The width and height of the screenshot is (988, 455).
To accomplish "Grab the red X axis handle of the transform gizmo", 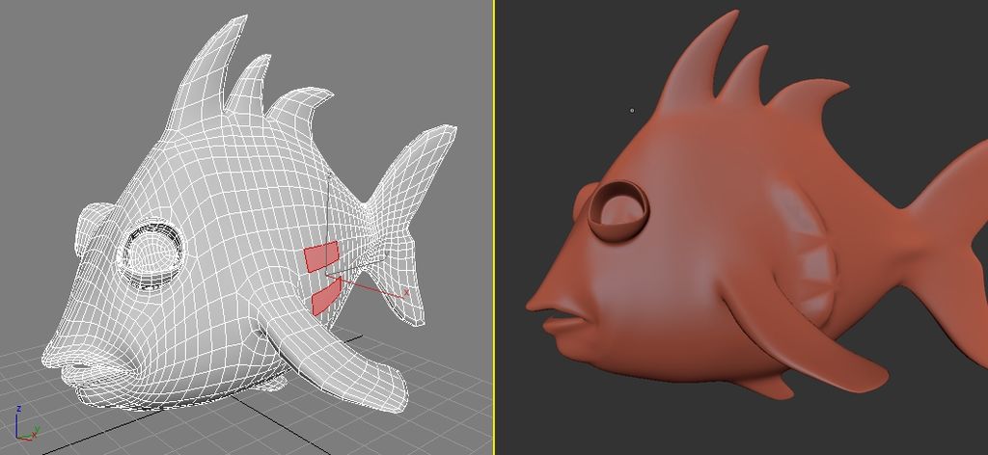I will [x=406, y=292].
